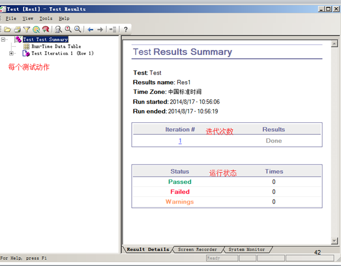This screenshot has height=266, width=341.
Task: Follow the iteration 1 hyperlink
Action: [x=180, y=141]
